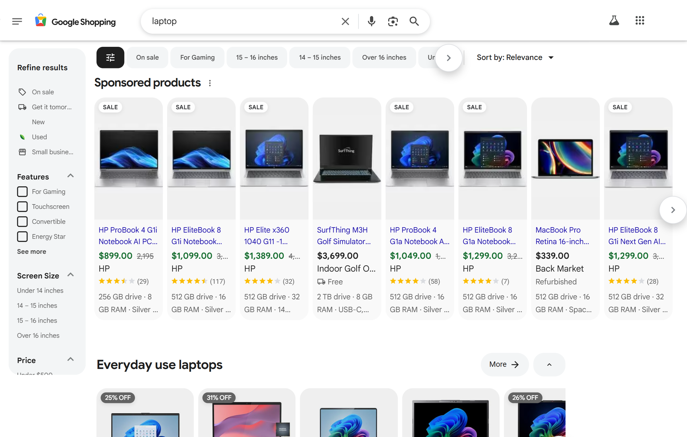Tick the Energy Star checkbox
The image size is (687, 437).
pyautogui.click(x=22, y=237)
